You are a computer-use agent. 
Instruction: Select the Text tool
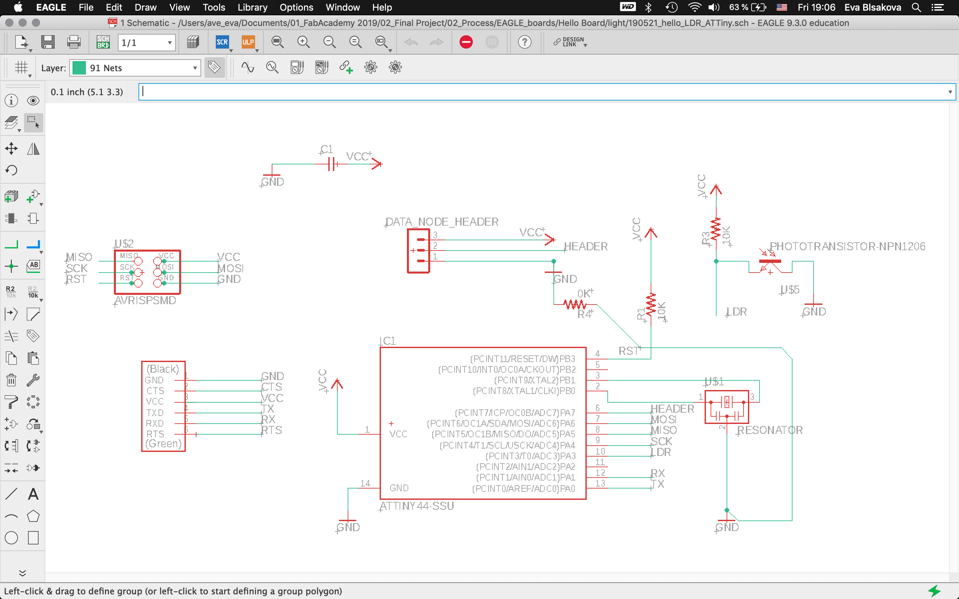pyautogui.click(x=33, y=494)
